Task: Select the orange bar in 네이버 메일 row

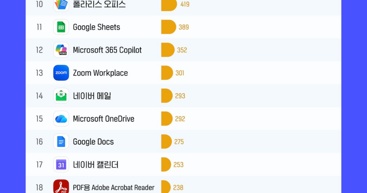Action: (x=167, y=96)
